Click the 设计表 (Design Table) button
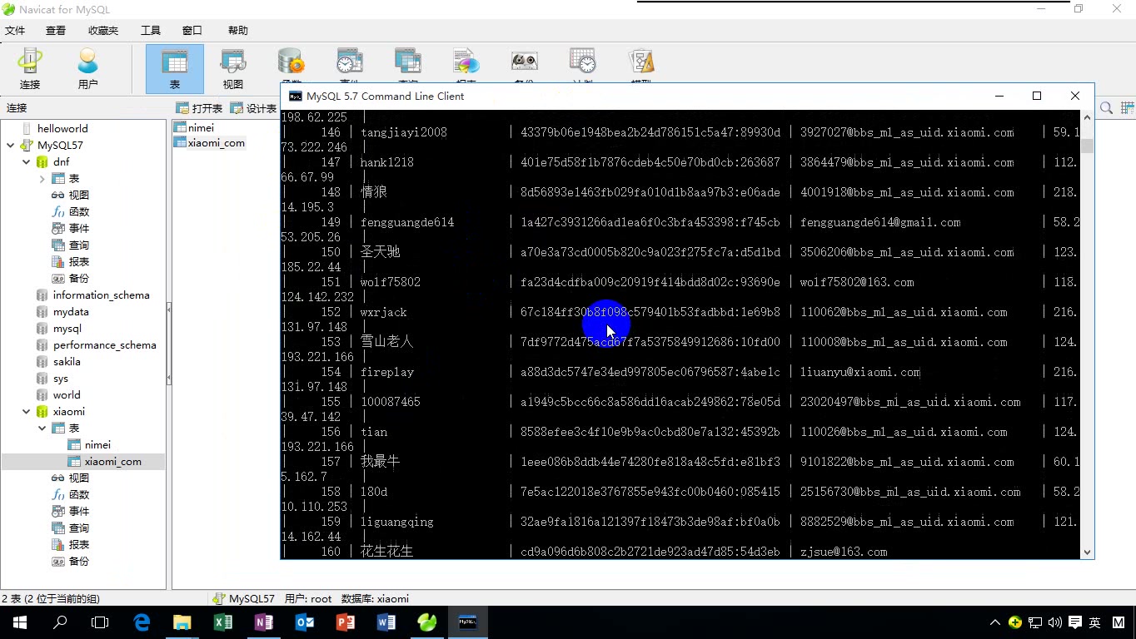The image size is (1136, 639). pos(254,108)
